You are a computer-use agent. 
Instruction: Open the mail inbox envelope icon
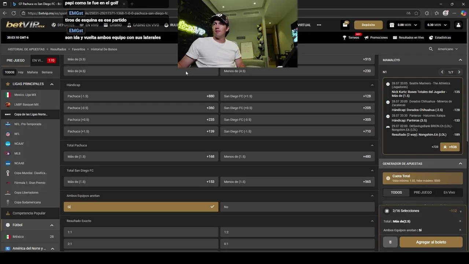click(x=345, y=25)
